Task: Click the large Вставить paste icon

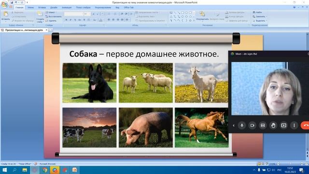Action: pyautogui.click(x=5, y=14)
